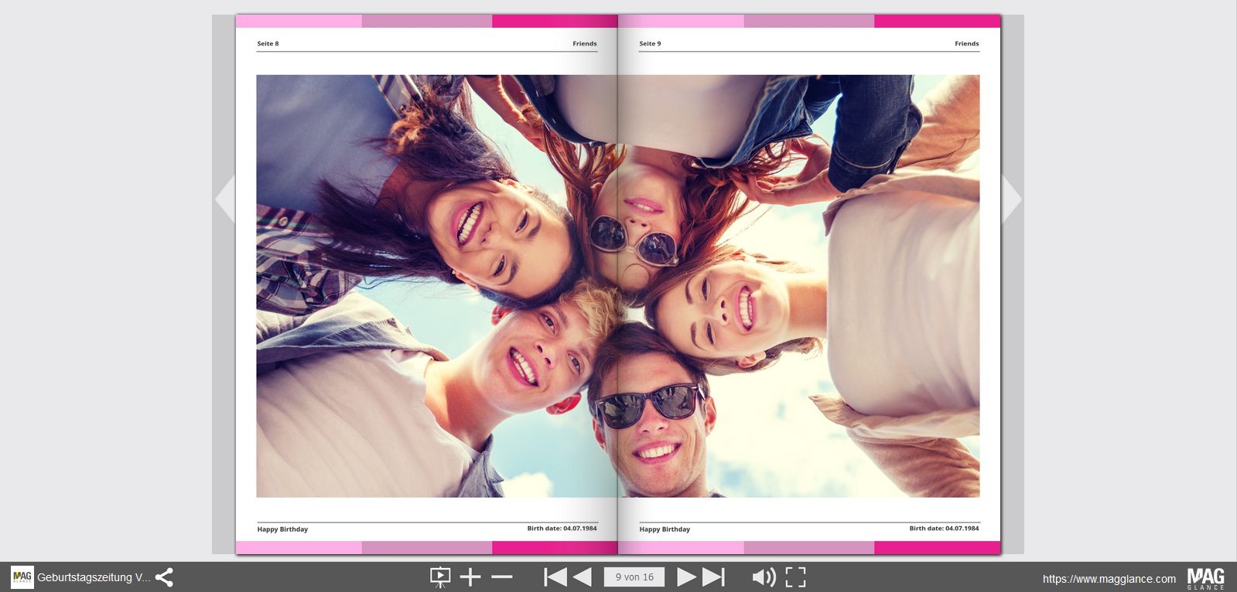Click the page number field "9 von 16"
Screen dimensions: 1237x592
634,577
